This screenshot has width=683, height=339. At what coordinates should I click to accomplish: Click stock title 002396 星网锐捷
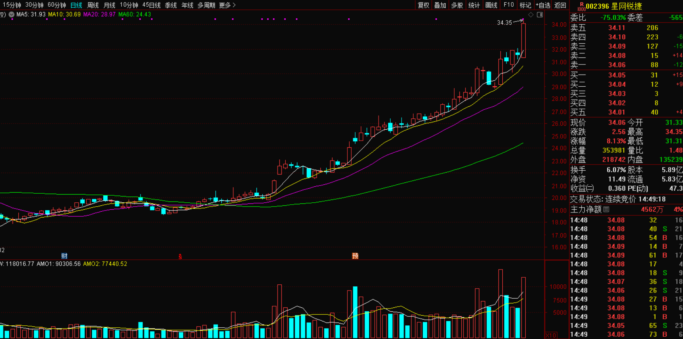point(614,6)
